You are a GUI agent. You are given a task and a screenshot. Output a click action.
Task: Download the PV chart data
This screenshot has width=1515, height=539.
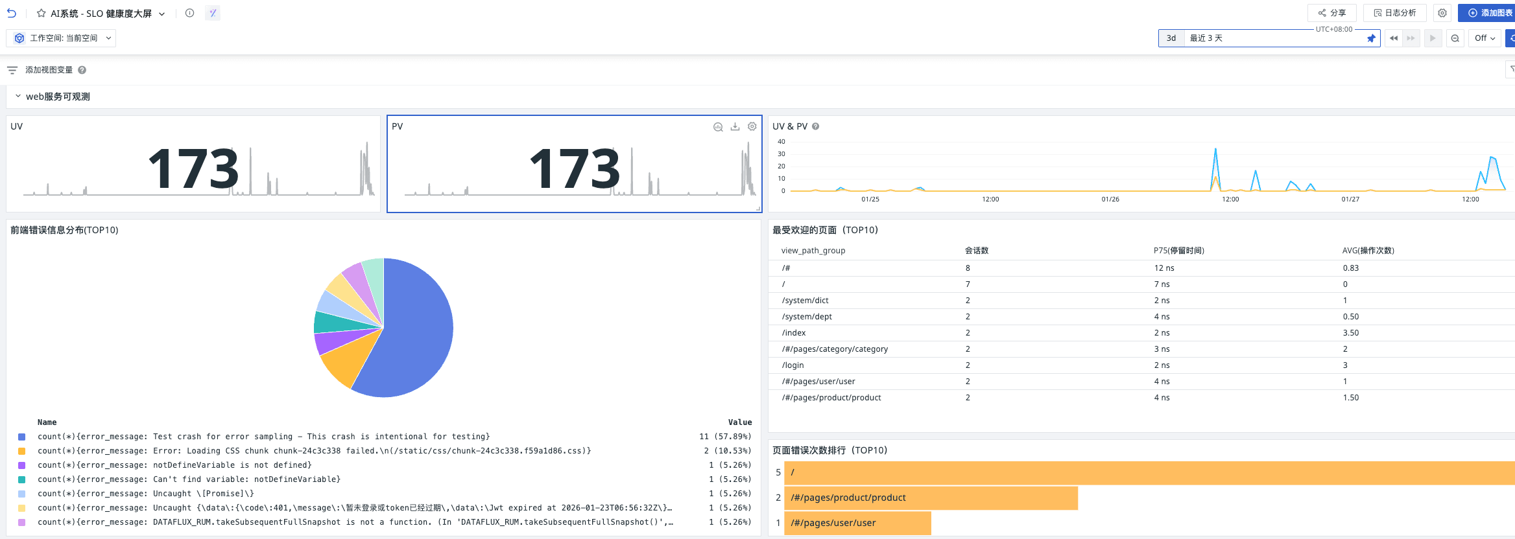click(x=735, y=127)
